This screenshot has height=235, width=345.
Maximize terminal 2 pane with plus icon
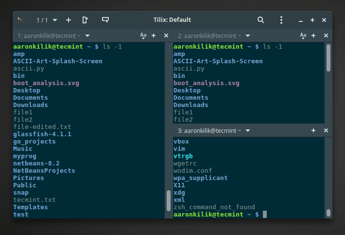[314, 36]
